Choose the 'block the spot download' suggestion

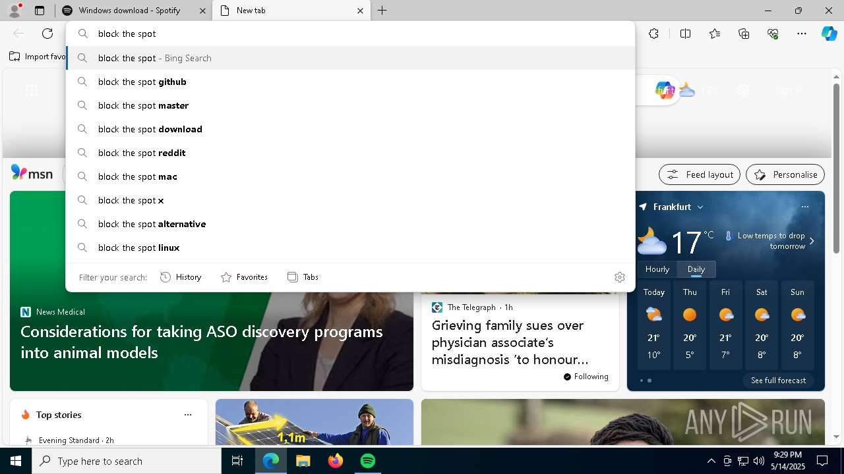click(x=350, y=129)
